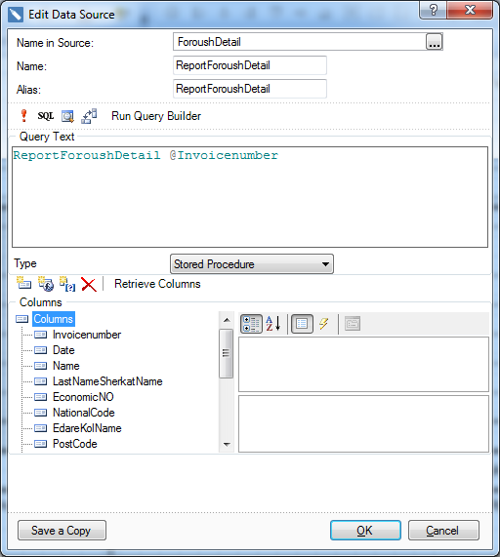Click the View Data magnifier icon
Viewport: 500px width, 557px height.
[x=67, y=116]
